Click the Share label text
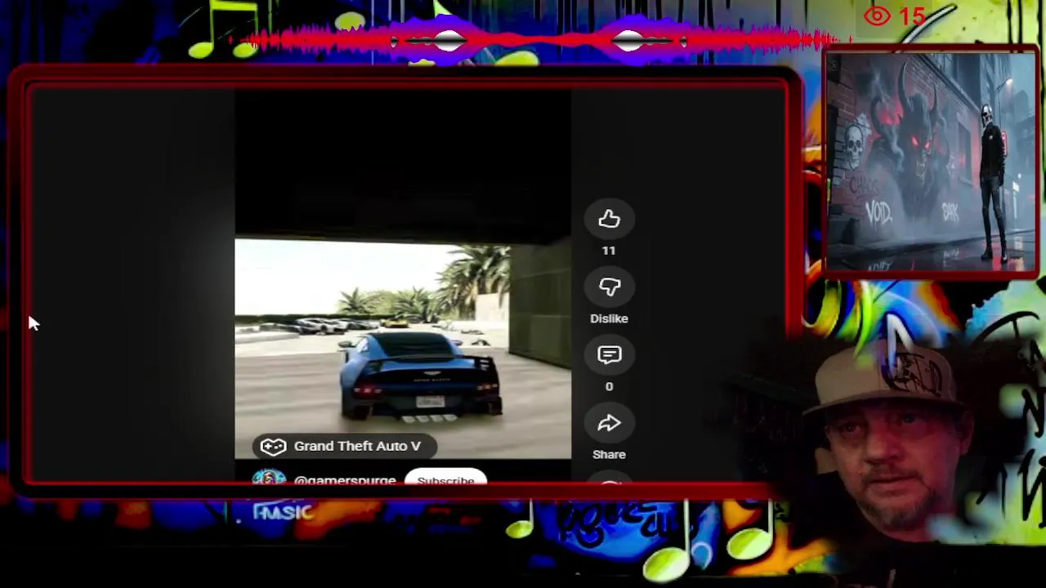 coord(609,454)
